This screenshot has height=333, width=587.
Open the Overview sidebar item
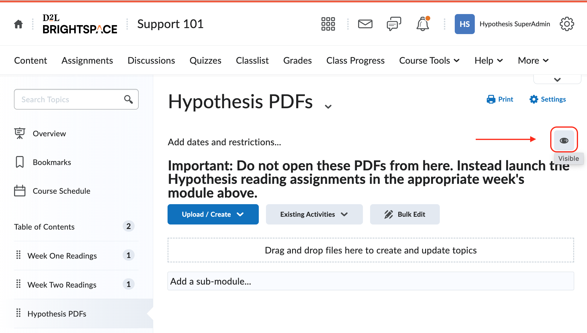pyautogui.click(x=49, y=133)
